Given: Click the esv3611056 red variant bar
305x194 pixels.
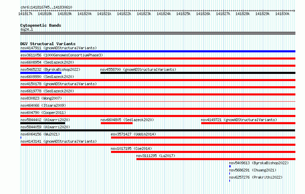Looking at the screenshot, I should pos(158,59).
